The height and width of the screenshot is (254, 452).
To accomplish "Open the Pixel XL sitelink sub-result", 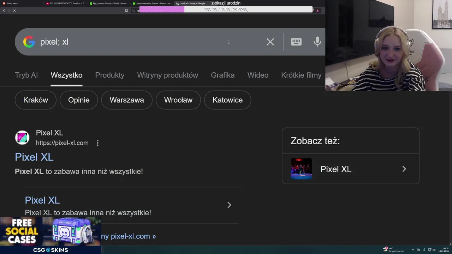I will [x=42, y=200].
